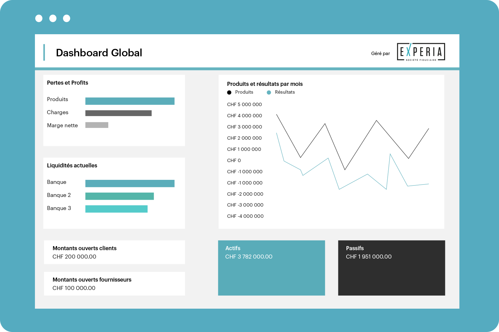Open the Actifs tile

[x=271, y=268]
